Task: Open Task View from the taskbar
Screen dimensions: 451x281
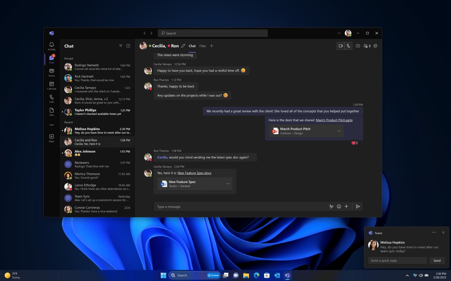Action: [225, 275]
